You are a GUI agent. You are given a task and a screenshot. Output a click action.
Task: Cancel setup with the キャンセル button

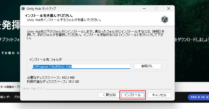159,95
